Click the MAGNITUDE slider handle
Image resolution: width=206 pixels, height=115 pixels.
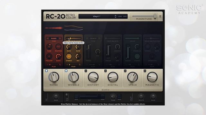tap(155, 16)
